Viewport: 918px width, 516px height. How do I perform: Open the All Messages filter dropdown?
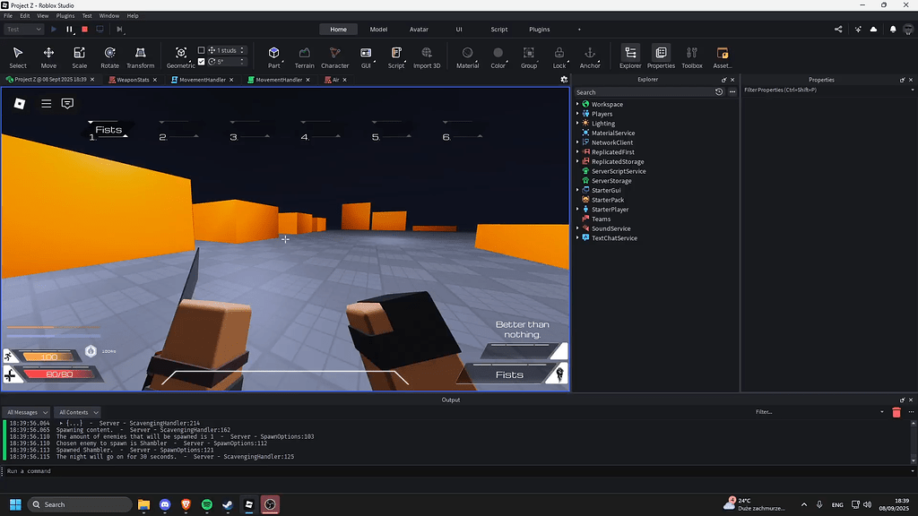pos(26,411)
